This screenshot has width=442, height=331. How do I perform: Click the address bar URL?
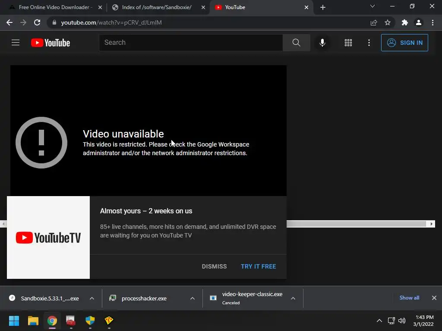point(111,22)
